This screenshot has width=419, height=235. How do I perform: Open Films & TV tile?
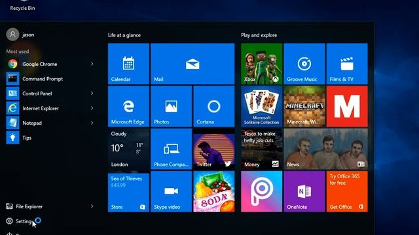(x=347, y=64)
